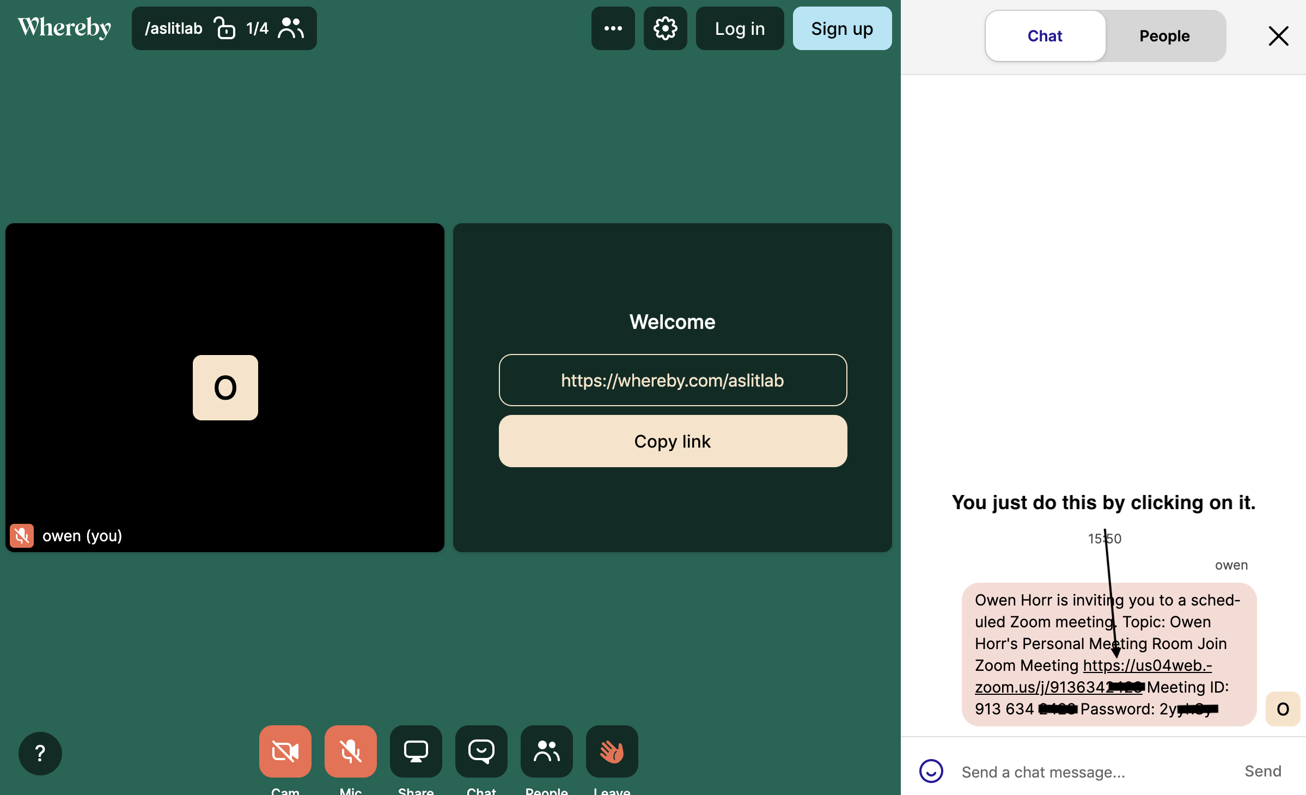Open the settings gear
Screen dimensions: 1306x795
665,28
